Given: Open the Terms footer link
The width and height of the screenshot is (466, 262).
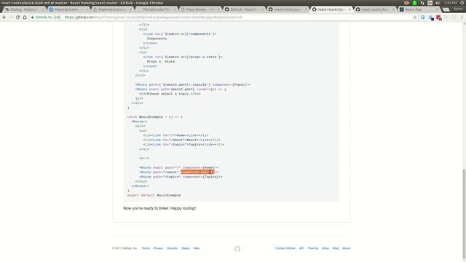Looking at the screenshot, I should pos(146,248).
